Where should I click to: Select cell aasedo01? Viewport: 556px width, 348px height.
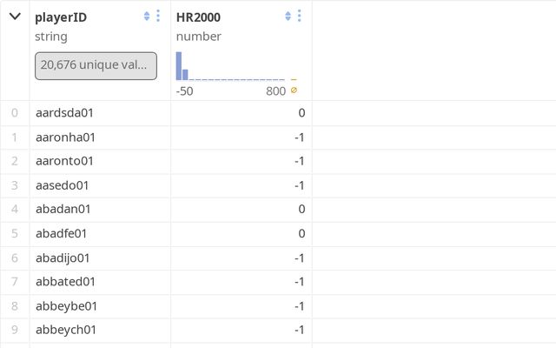pos(63,184)
